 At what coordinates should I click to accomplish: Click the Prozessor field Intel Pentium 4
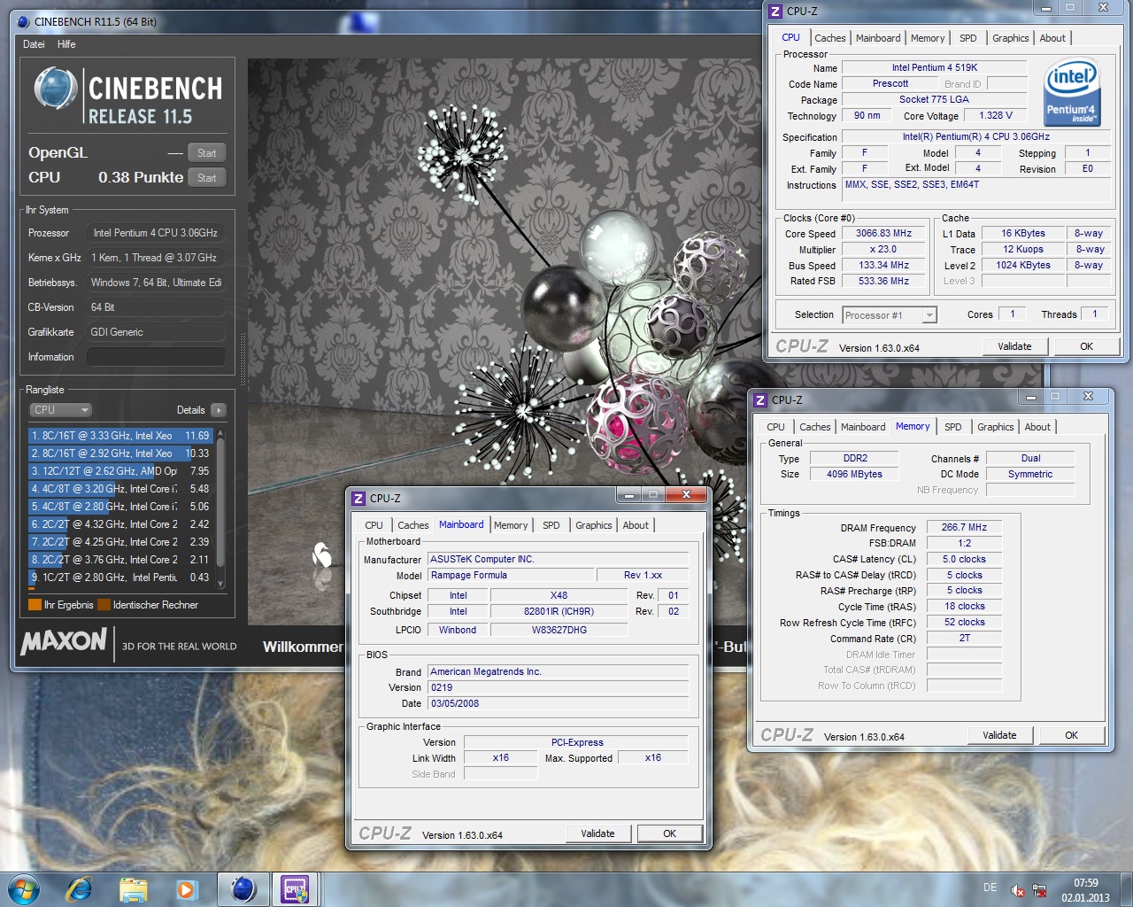(156, 233)
